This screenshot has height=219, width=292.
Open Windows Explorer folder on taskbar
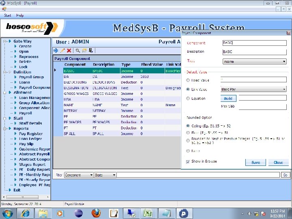(43, 213)
